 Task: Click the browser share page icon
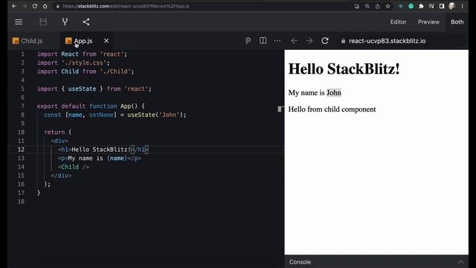pos(378,6)
